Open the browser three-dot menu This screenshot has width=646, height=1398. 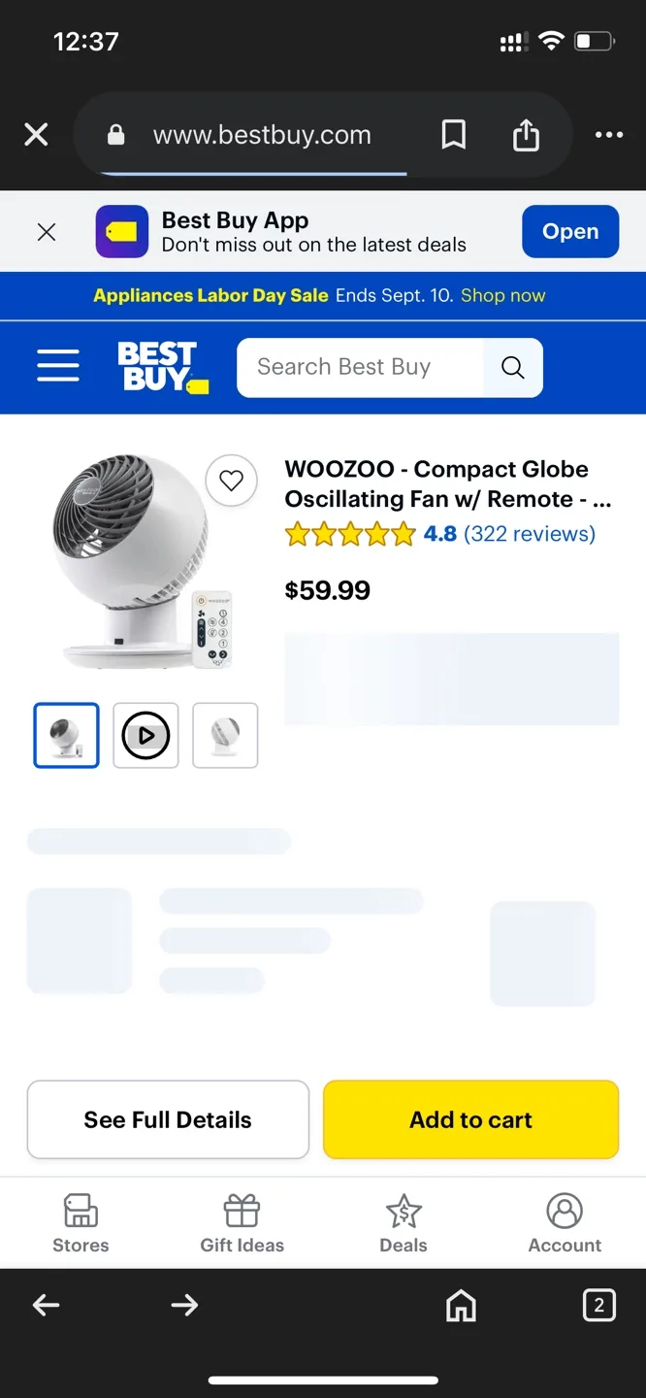609,135
